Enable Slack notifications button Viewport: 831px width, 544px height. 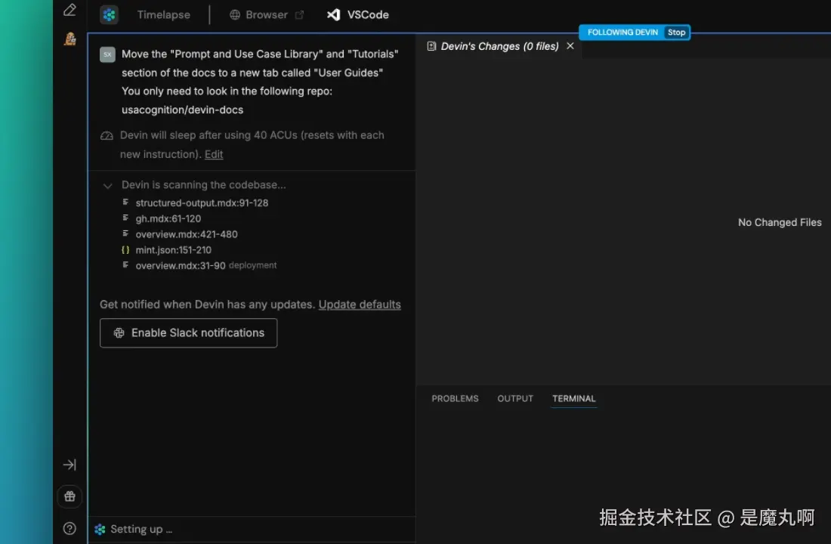(189, 333)
